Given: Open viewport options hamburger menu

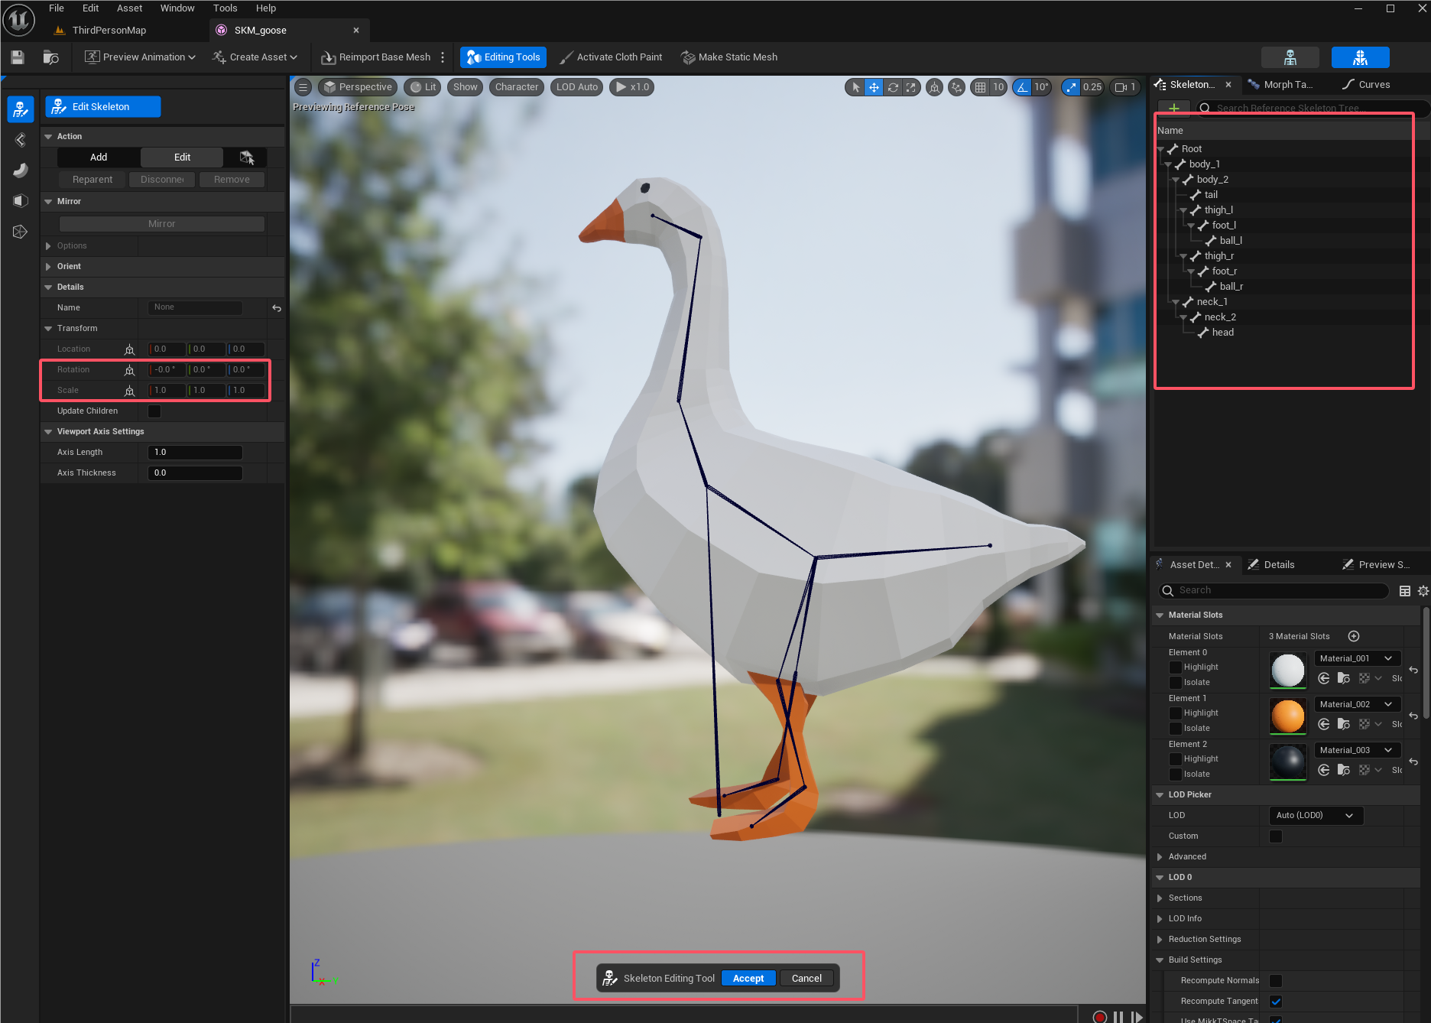Looking at the screenshot, I should [x=303, y=87].
